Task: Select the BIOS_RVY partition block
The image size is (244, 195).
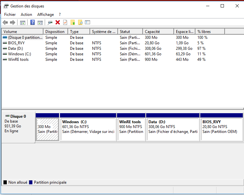Action: [221, 127]
